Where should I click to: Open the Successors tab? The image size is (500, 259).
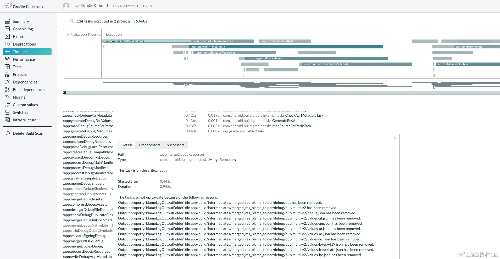(x=175, y=145)
